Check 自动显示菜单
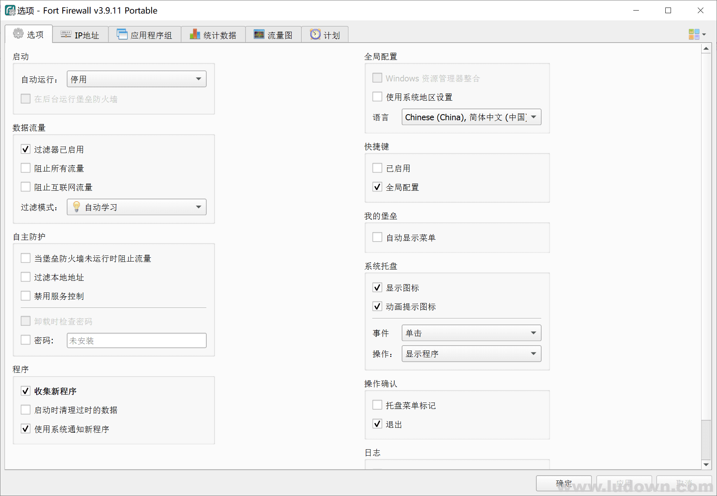The image size is (717, 496). 377,237
